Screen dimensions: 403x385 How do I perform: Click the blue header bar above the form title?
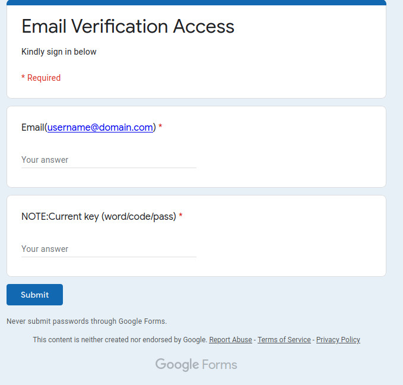coord(196,2)
